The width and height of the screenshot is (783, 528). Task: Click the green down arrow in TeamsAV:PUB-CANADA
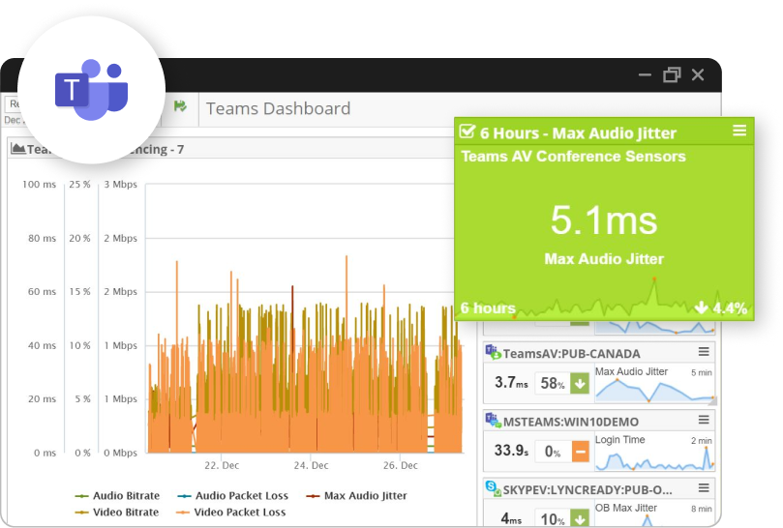point(579,383)
